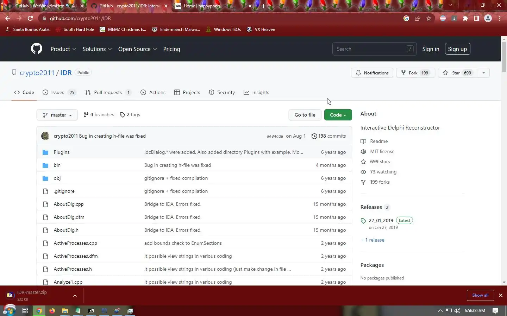Open the Windows Start button
The width and height of the screenshot is (507, 316).
(10, 310)
